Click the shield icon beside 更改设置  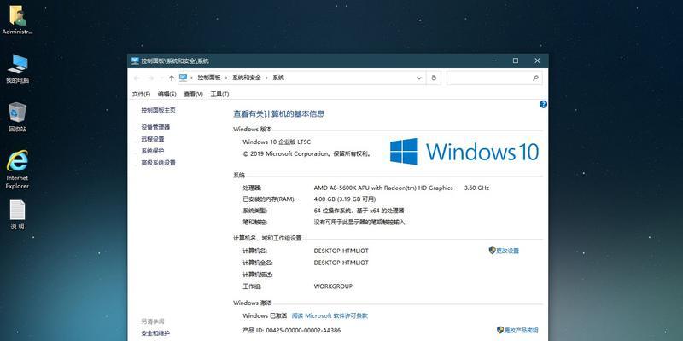493,251
